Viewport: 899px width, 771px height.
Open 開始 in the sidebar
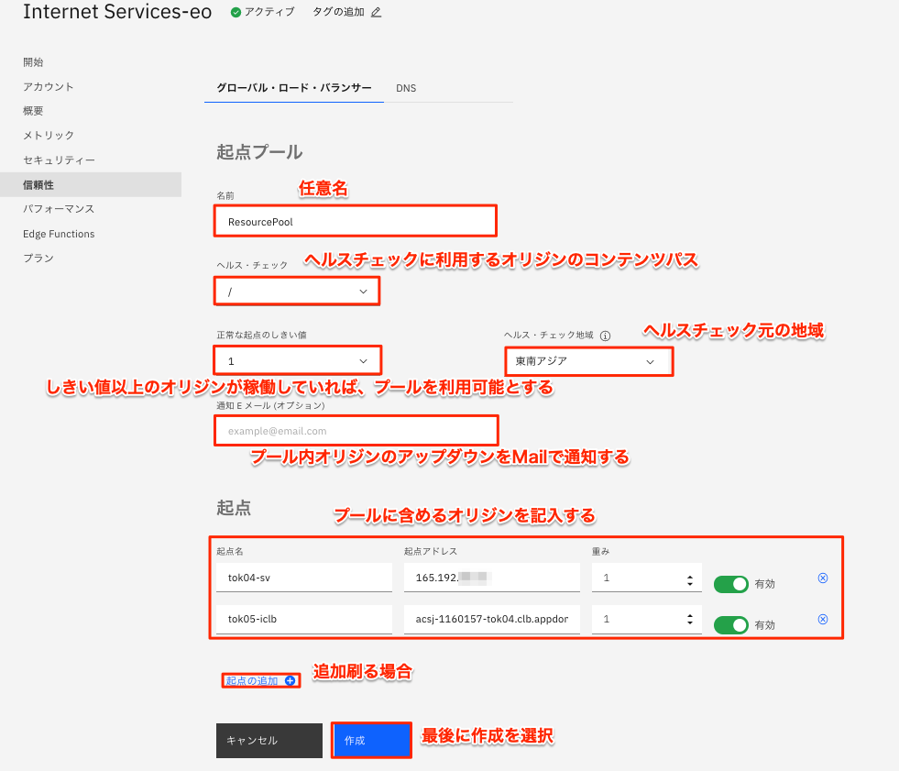[x=33, y=62]
